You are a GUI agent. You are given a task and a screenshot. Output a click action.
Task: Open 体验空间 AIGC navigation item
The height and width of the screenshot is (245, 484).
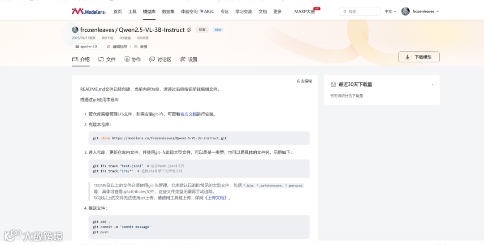197,11
